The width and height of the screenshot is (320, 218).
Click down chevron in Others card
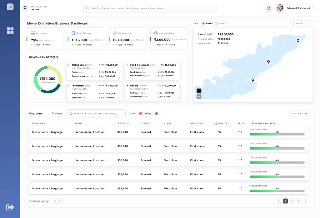pos(178,98)
